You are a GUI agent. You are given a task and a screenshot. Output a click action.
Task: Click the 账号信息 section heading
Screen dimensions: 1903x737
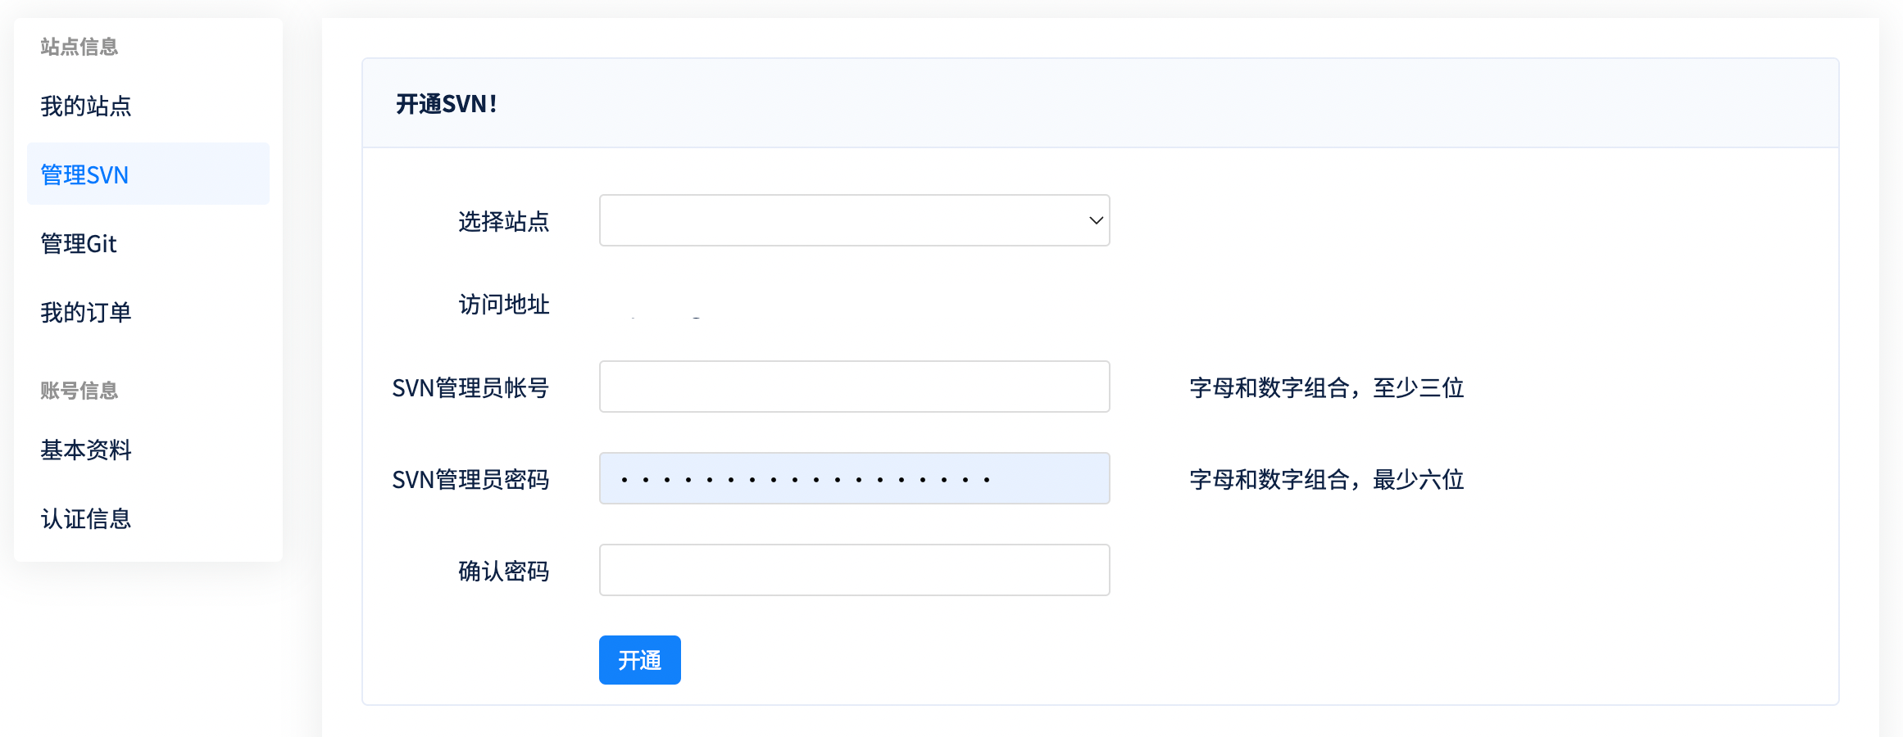(79, 391)
